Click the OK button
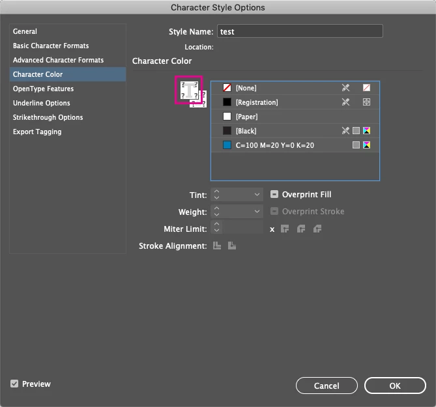The image size is (436, 407). 395,386
